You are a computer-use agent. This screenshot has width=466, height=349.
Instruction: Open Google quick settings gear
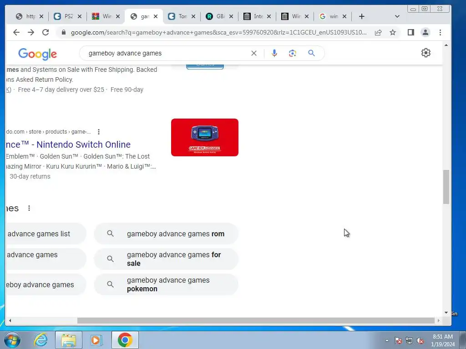click(425, 53)
